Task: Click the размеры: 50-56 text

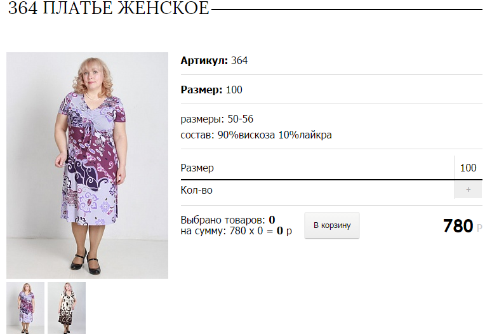Action: coord(217,119)
